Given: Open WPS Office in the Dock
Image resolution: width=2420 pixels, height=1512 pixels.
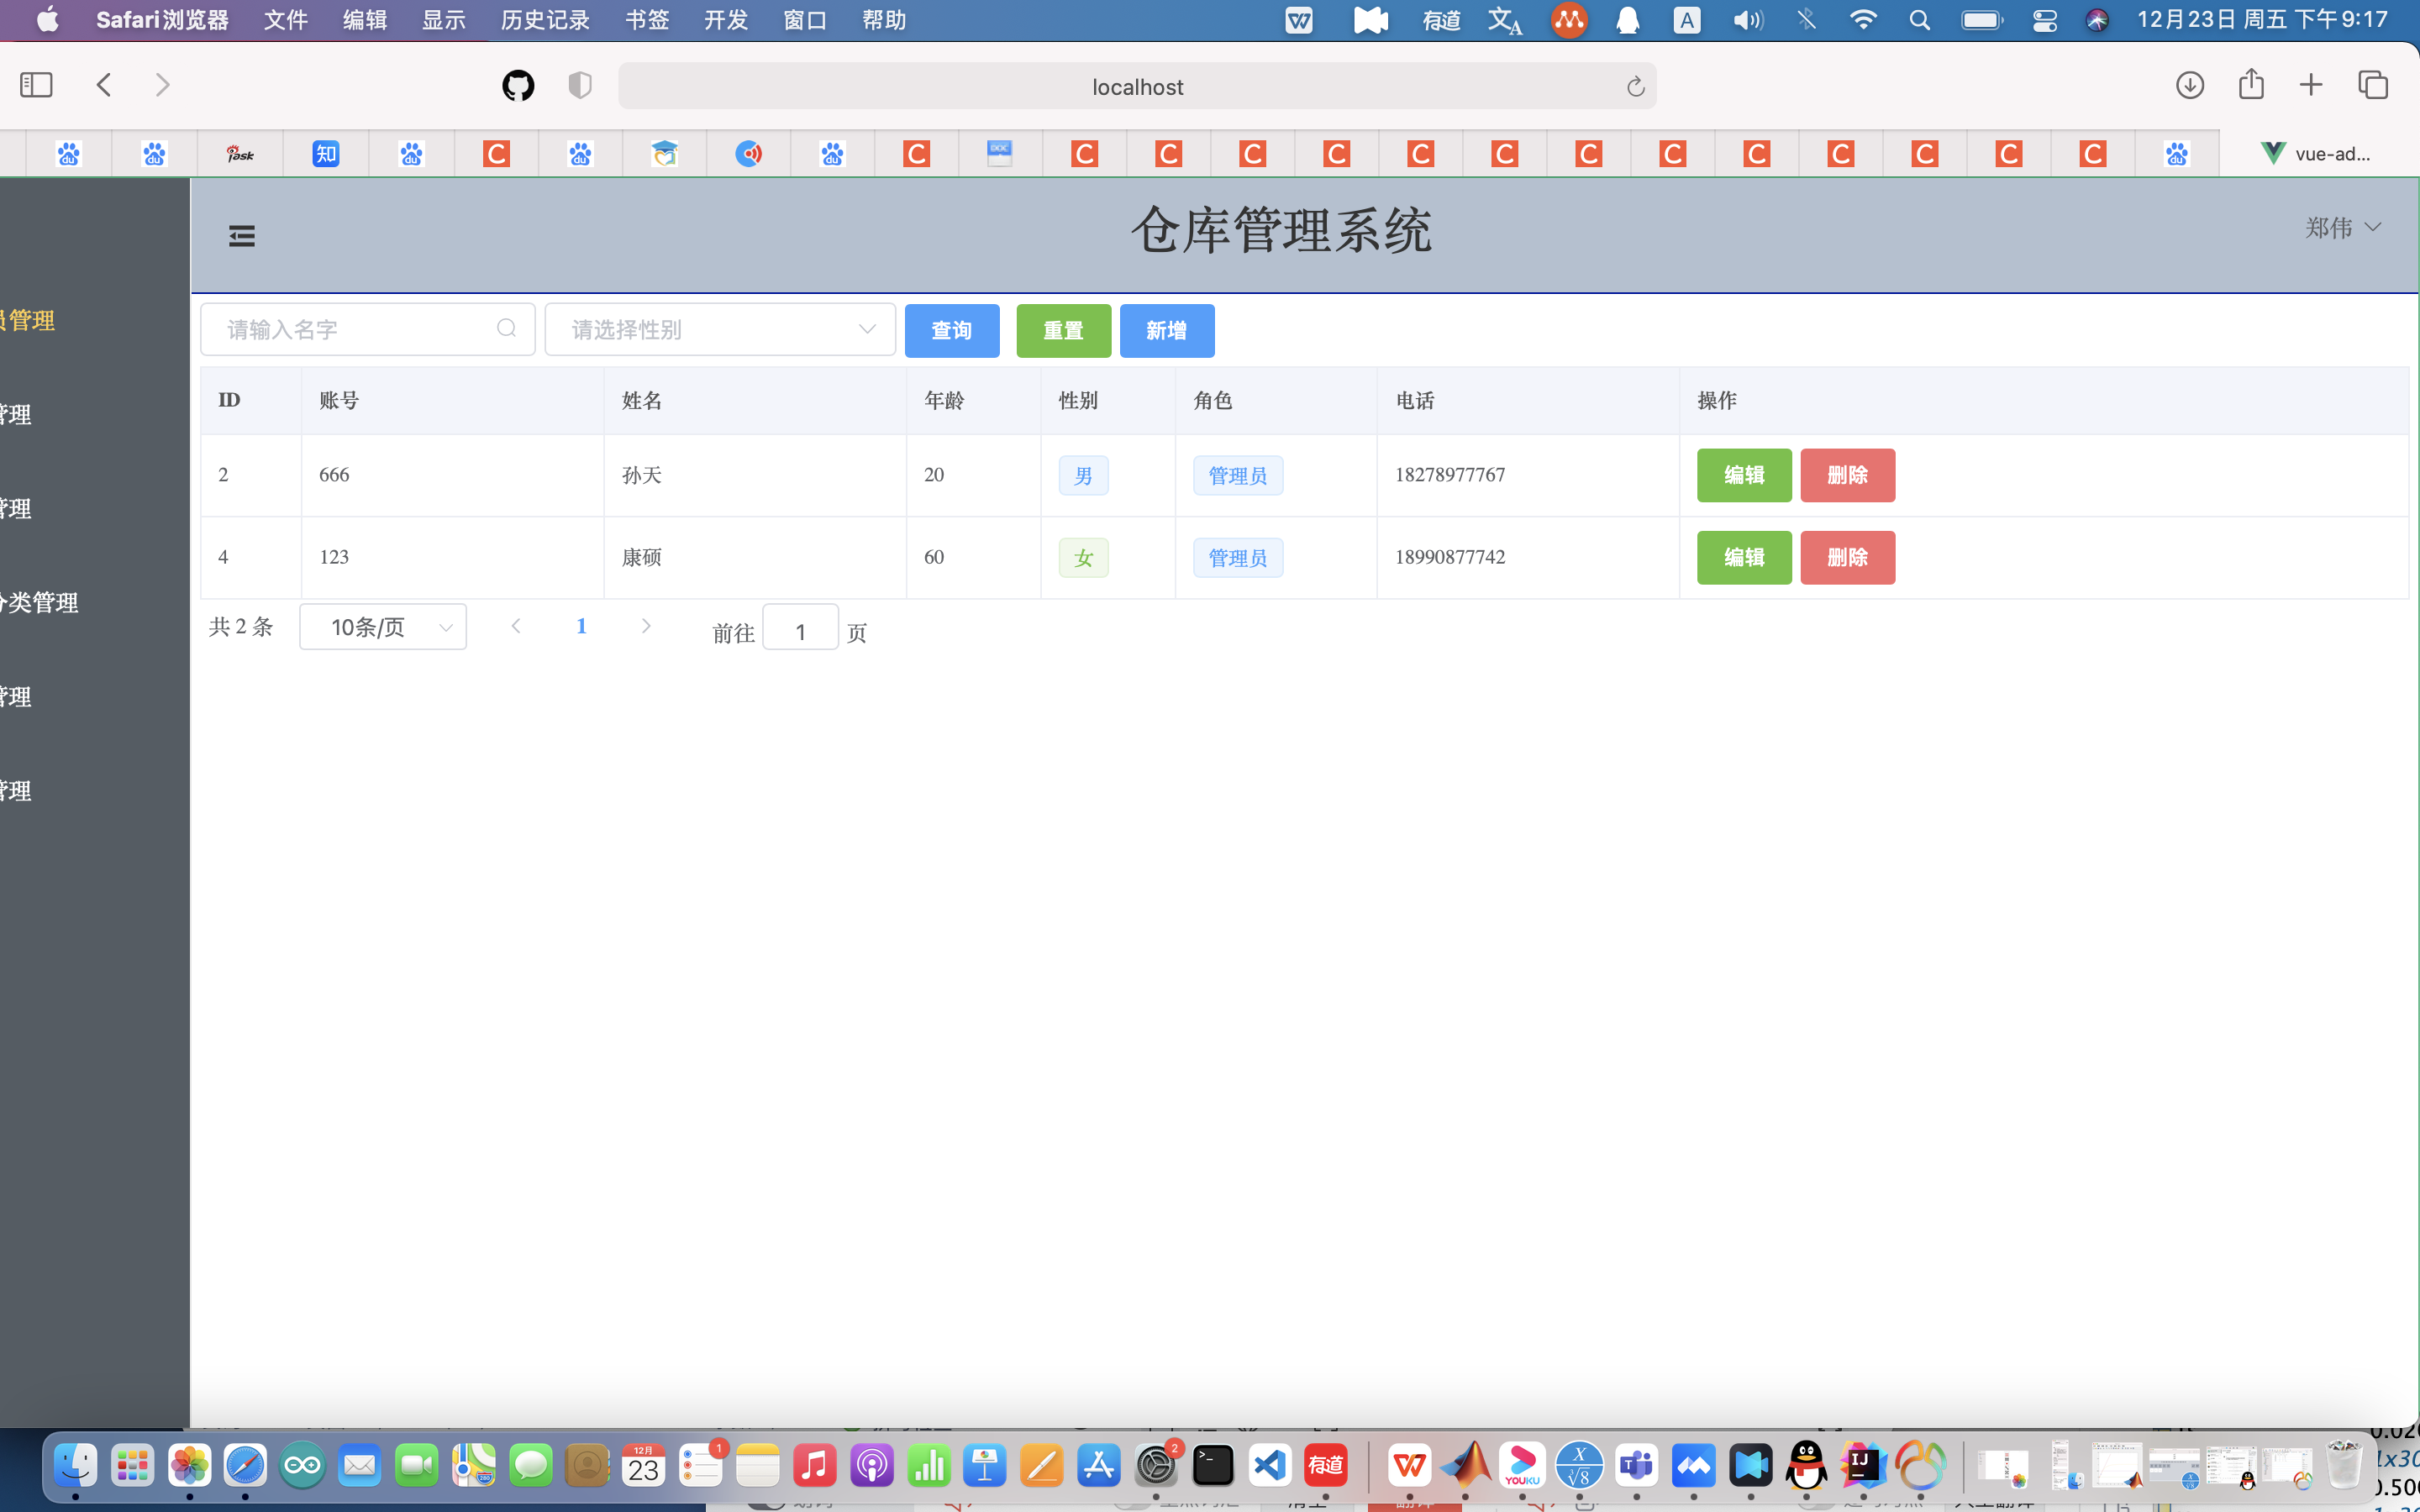Looking at the screenshot, I should point(1409,1466).
